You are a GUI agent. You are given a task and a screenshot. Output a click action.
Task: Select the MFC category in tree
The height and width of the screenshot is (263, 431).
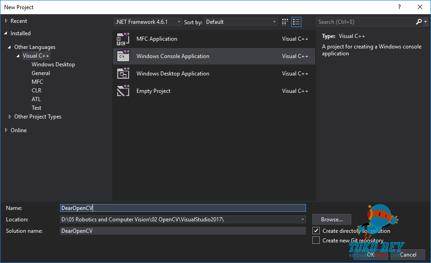pos(38,82)
